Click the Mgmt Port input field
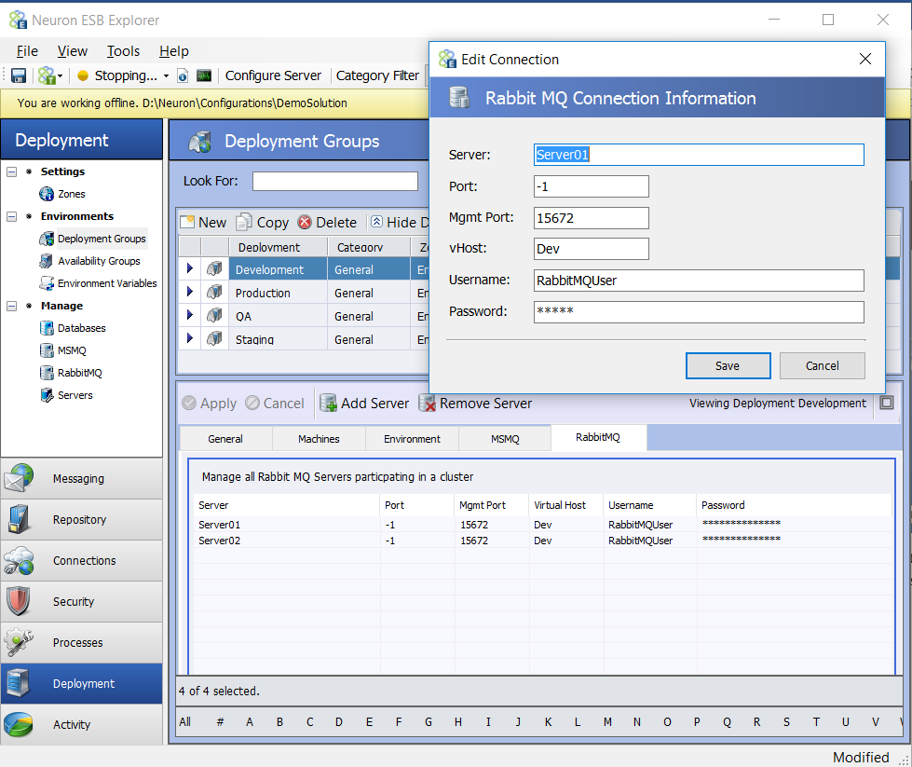Screen dimensions: 912x767 coord(591,218)
